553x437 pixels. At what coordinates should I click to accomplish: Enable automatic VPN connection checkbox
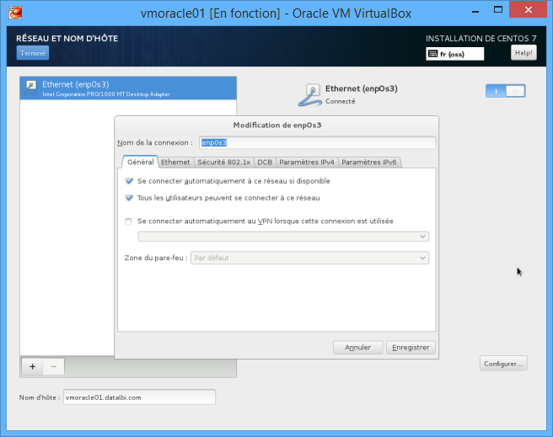[x=128, y=221]
